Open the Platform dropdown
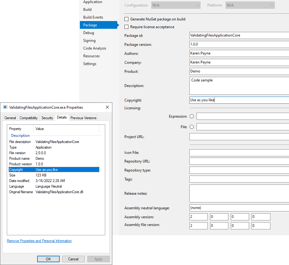Image resolution: width=289 pixels, height=265 pixels. [x=250, y=5]
